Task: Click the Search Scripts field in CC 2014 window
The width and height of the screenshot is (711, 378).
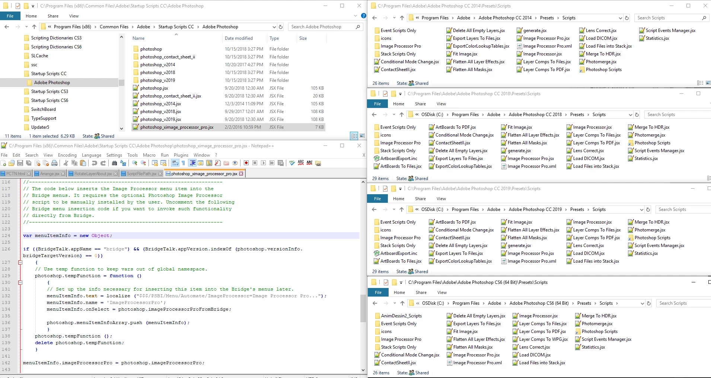Action: 671,18
